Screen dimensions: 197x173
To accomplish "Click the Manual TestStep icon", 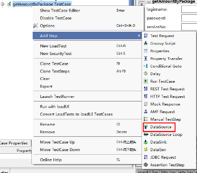I will 146,119.
